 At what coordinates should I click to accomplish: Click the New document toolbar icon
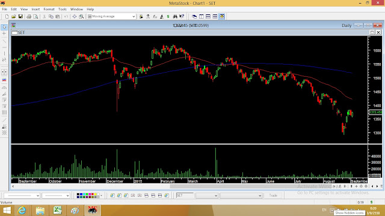click(7, 16)
